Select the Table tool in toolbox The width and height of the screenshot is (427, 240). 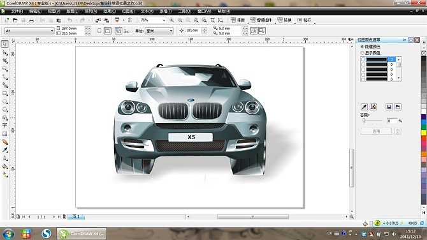click(4, 133)
